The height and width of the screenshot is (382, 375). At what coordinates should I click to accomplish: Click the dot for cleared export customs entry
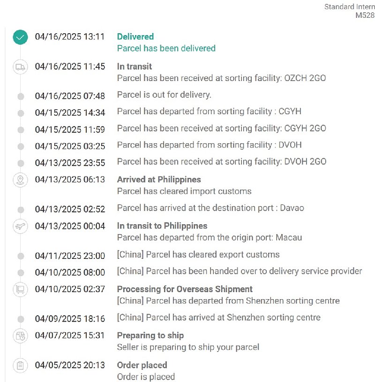pos(21,256)
